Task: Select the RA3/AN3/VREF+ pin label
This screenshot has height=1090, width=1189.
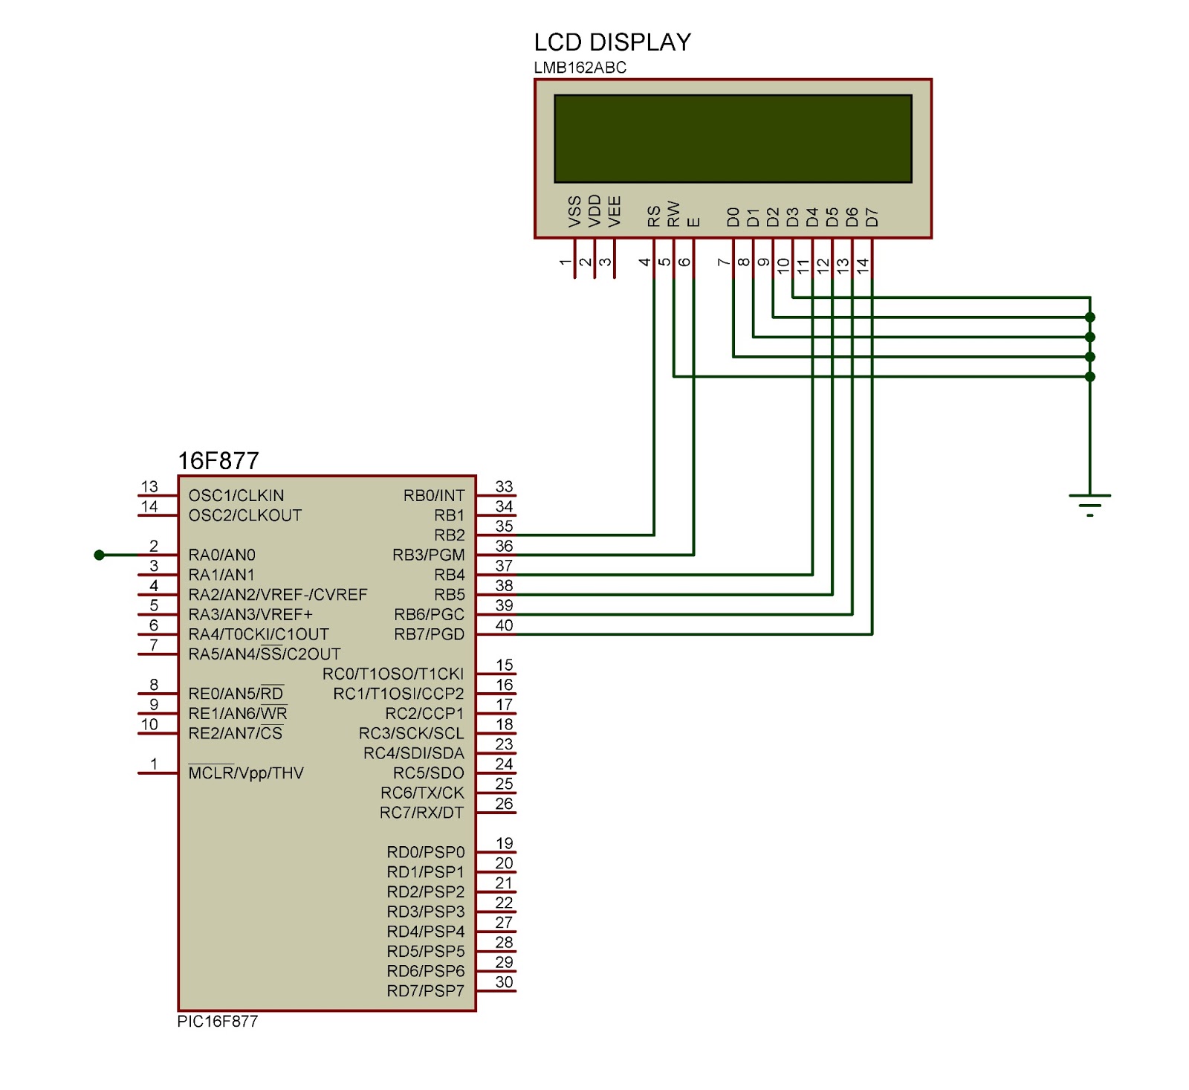Action: coord(250,614)
